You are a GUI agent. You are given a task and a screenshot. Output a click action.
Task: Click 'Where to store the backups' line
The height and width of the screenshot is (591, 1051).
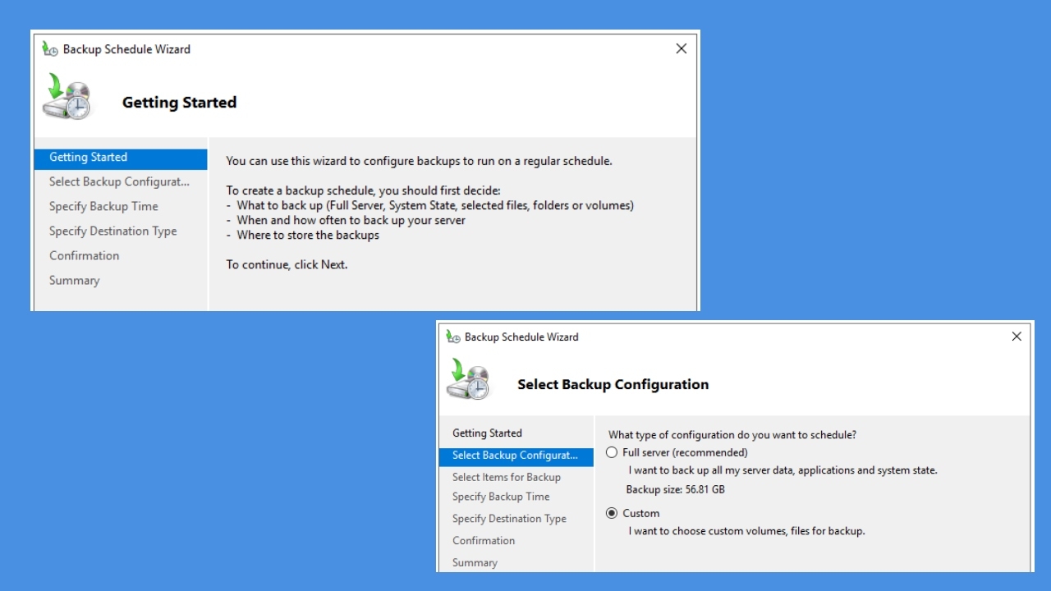pos(308,236)
